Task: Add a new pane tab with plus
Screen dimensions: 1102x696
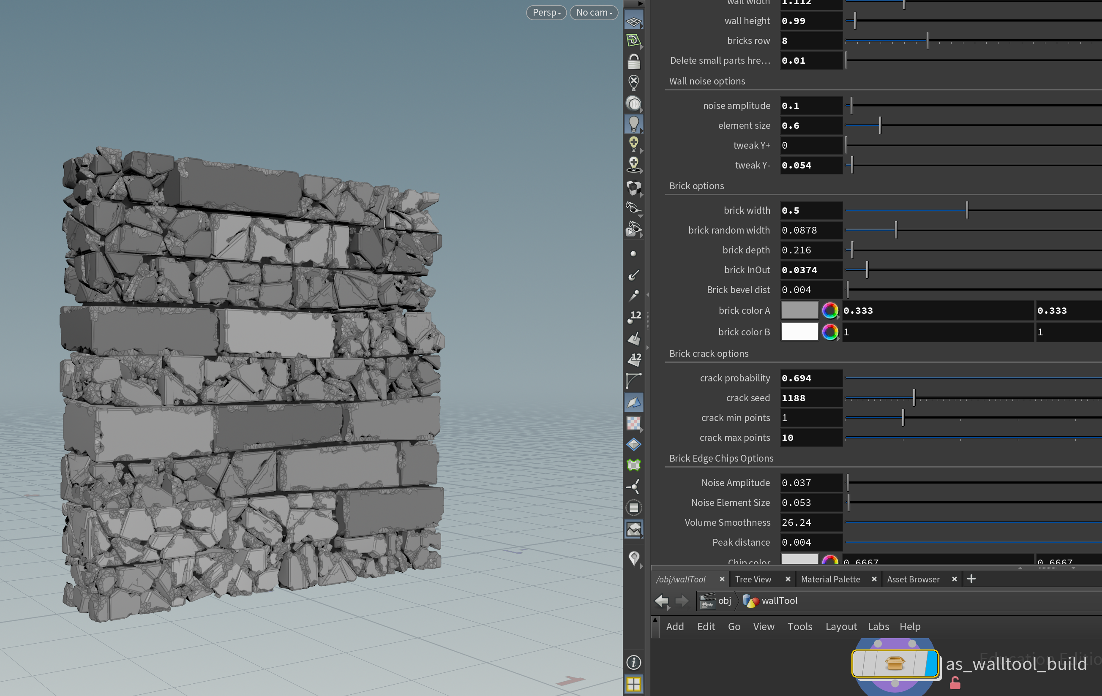Action: pos(971,579)
